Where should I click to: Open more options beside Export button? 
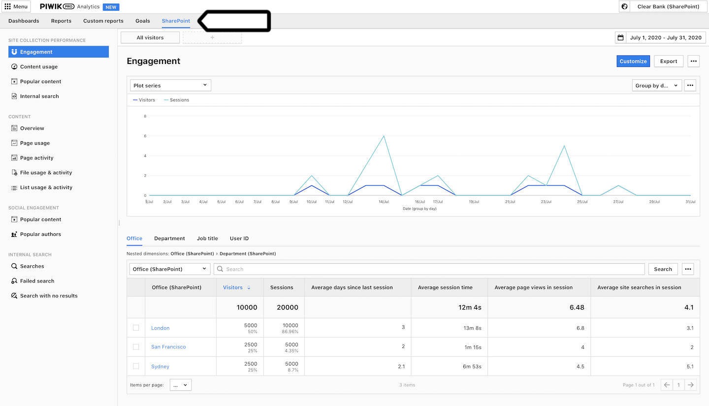[x=694, y=61]
